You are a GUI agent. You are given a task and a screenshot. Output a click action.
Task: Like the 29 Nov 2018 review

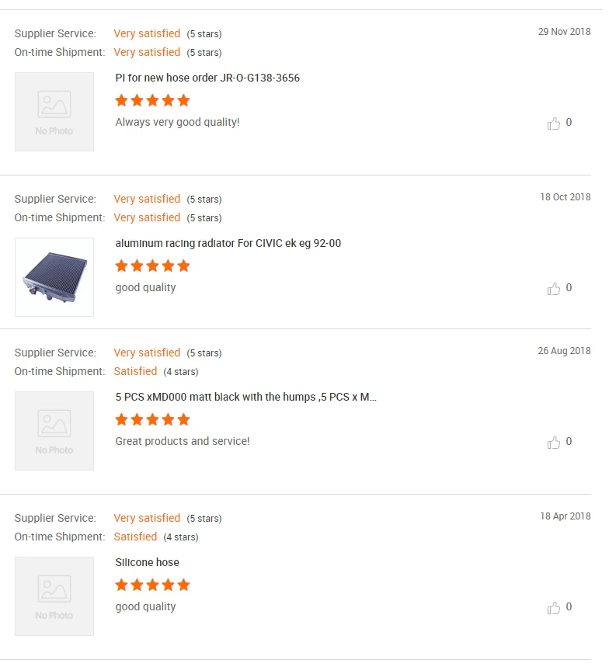pyautogui.click(x=554, y=123)
